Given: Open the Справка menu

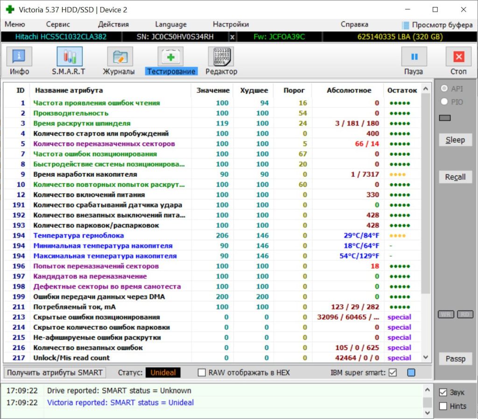Looking at the screenshot, I should tap(354, 24).
